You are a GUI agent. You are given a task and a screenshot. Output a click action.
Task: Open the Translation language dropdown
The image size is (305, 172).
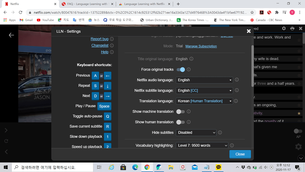[x=204, y=101]
